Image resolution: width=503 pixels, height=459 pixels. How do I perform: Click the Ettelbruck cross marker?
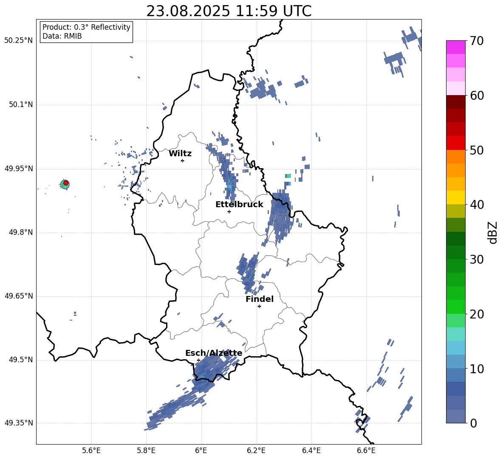point(229,211)
